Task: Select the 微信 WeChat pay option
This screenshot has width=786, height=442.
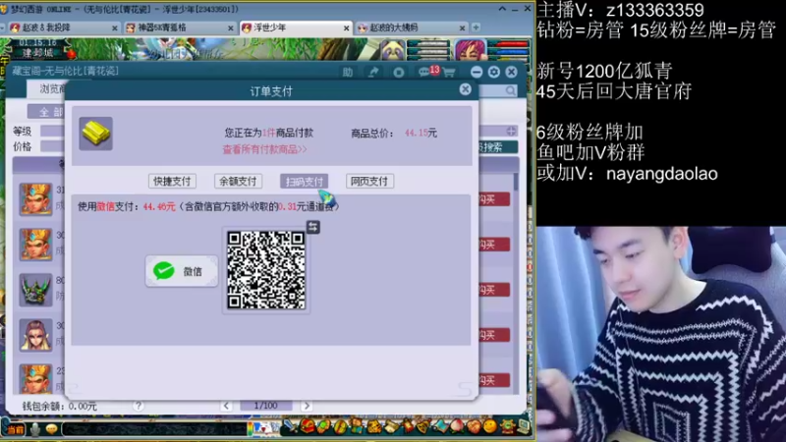Action: click(x=182, y=271)
